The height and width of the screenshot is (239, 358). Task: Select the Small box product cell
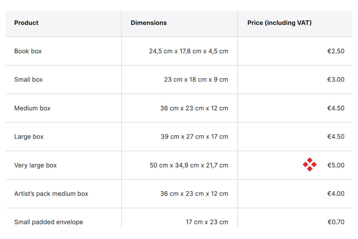(28, 80)
